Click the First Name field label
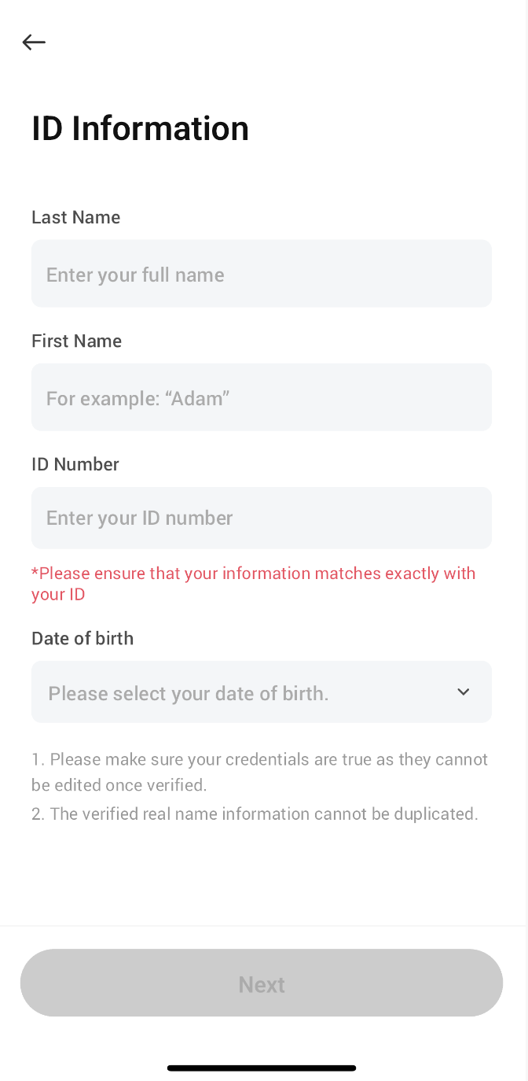This screenshot has height=1081, width=528. 77,341
